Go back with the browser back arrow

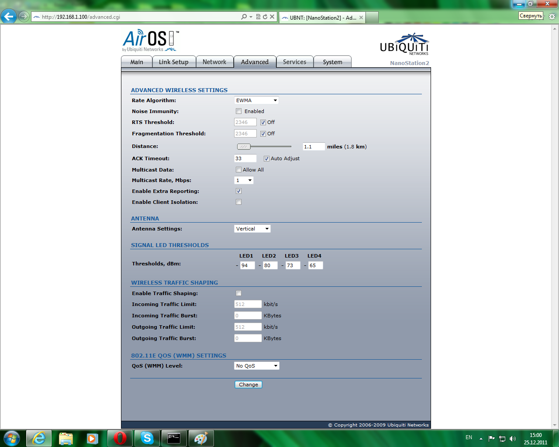9,17
